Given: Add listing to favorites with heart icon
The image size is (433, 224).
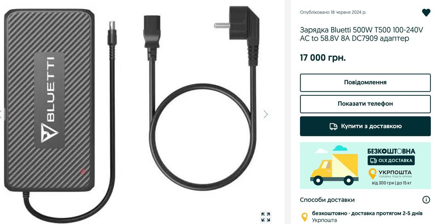Looking at the screenshot, I should click(x=426, y=13).
